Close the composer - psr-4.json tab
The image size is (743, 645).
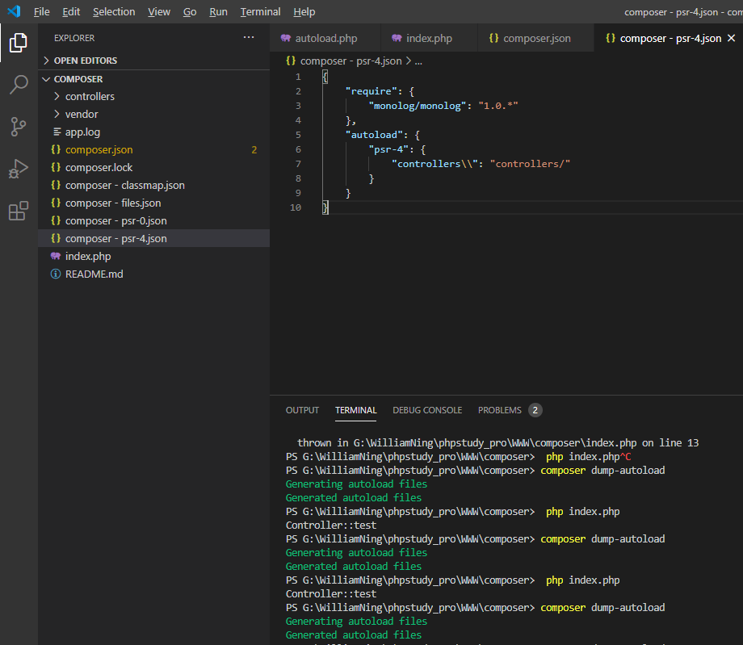(732, 38)
